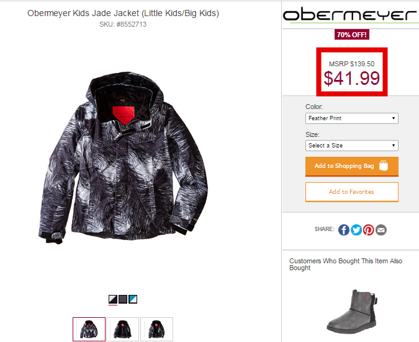The image size is (419, 342).
Task: Open the Obermeyer brand logo
Action: click(349, 14)
